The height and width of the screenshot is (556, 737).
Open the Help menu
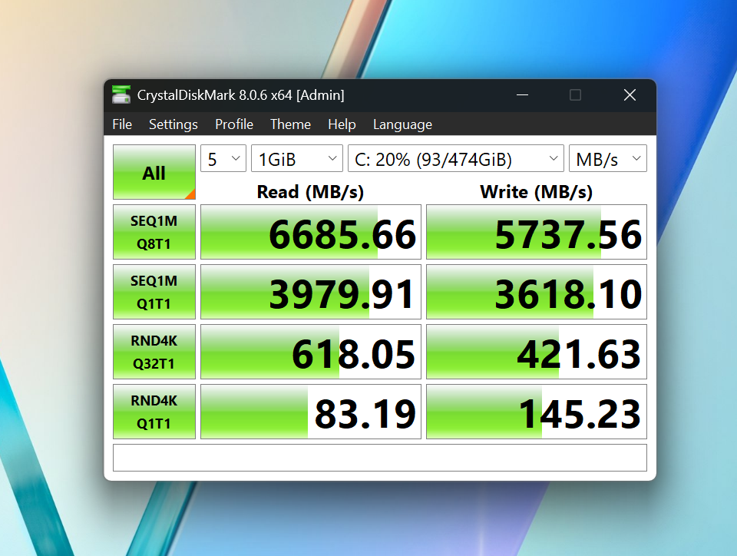[342, 124]
